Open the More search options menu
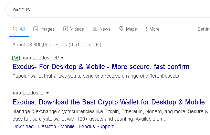 (153, 29)
